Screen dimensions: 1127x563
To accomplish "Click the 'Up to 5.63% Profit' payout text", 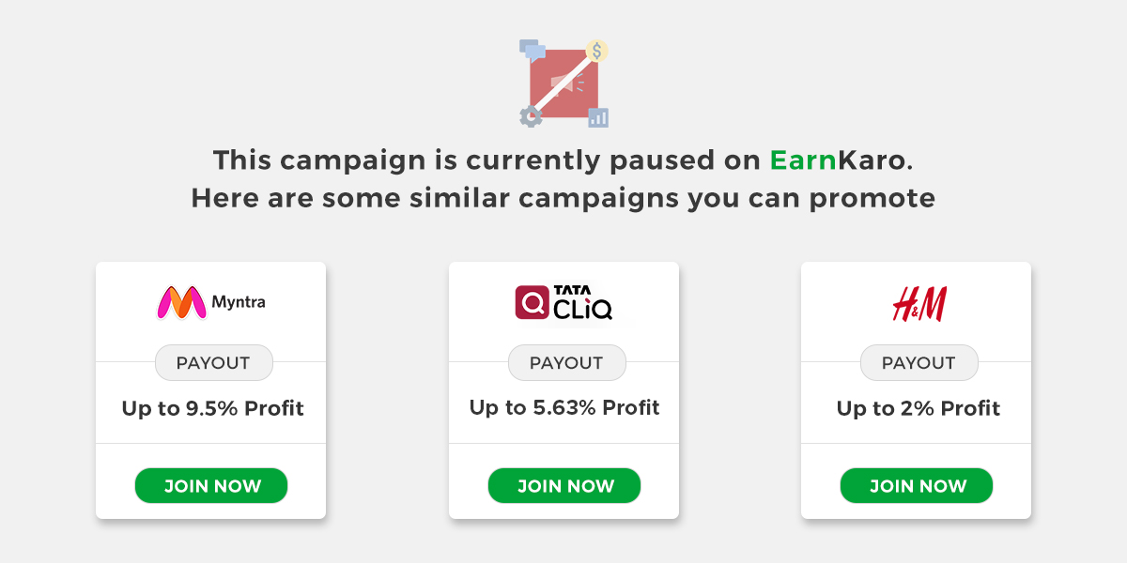I will (564, 407).
